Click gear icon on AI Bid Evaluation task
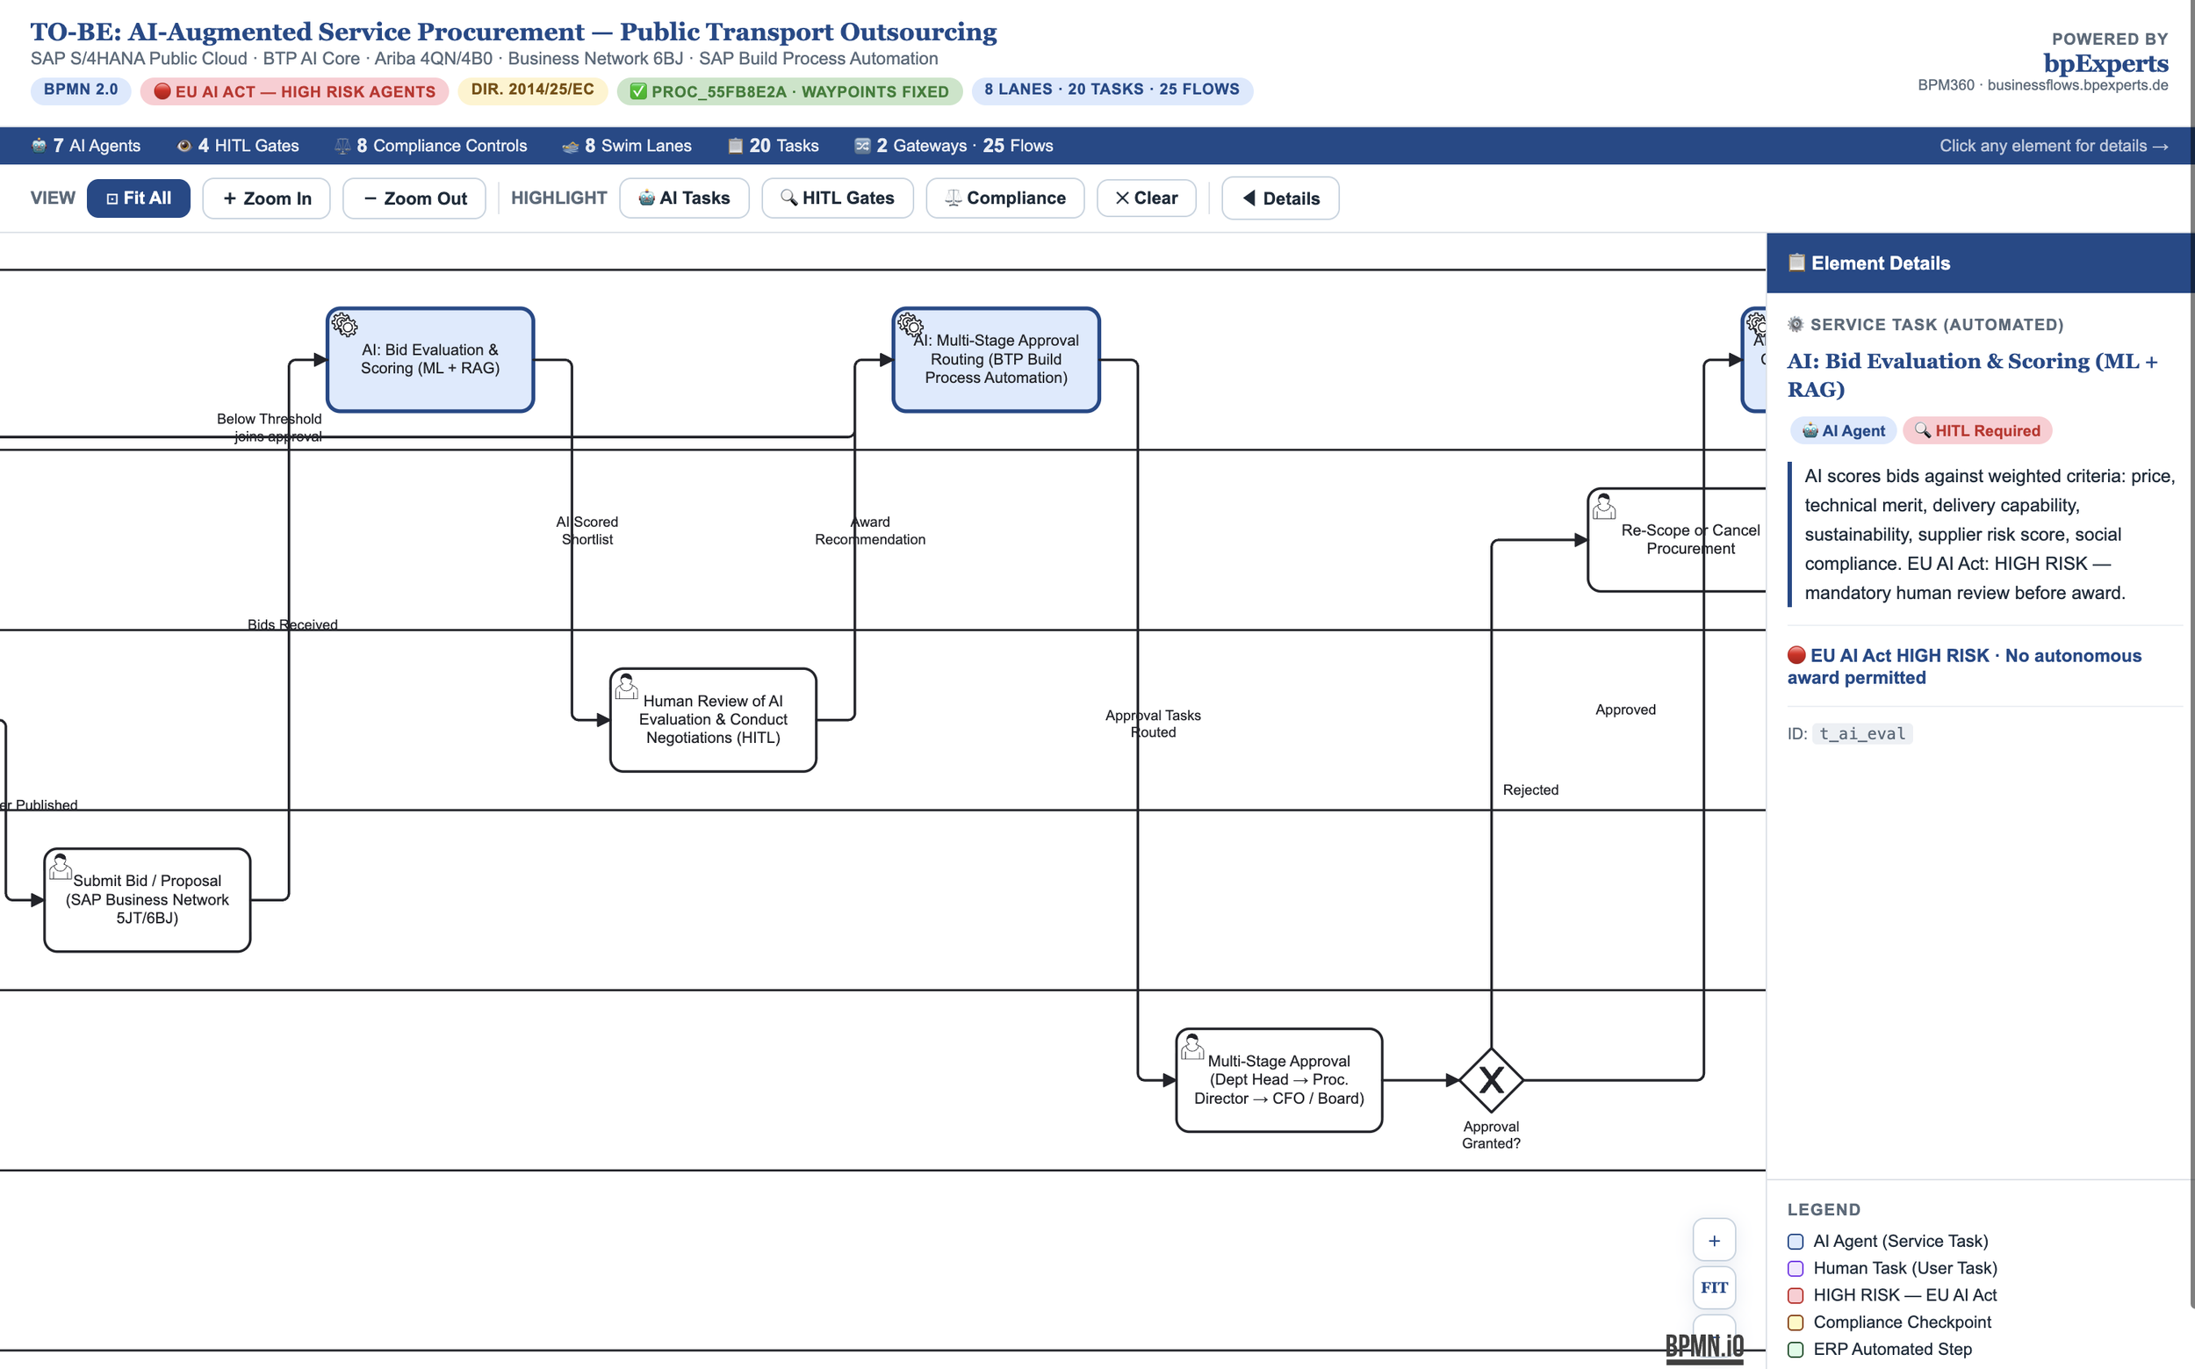This screenshot has height=1369, width=2195. coord(344,324)
